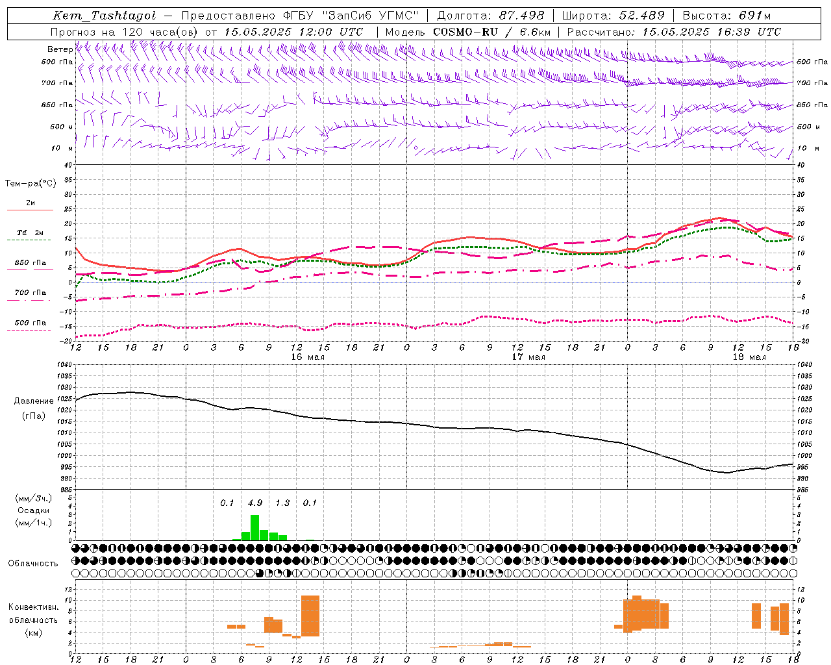The height and width of the screenshot is (665, 831).
Task: Click the (гПа) unit label under Давление
Action: [x=33, y=416]
